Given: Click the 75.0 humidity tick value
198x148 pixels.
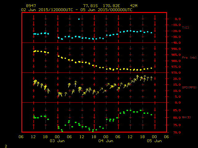Looking at the screenshot, I should (177, 125).
